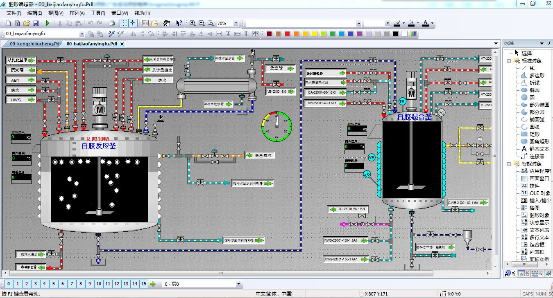553x298 pixels.
Task: Select the 静态文本 static text object
Action: click(539, 149)
